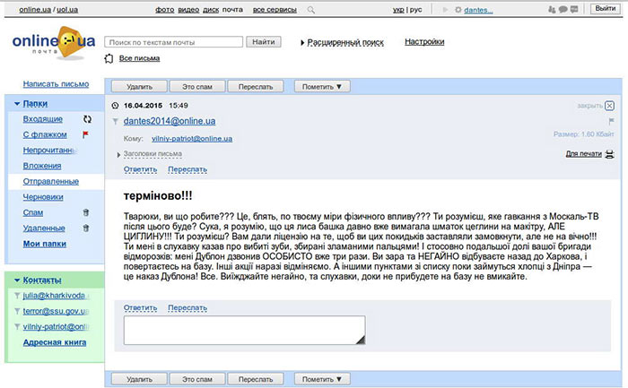Click sender dantes2014@online.ua address
Screen dimensions: 628x388
click(170, 121)
